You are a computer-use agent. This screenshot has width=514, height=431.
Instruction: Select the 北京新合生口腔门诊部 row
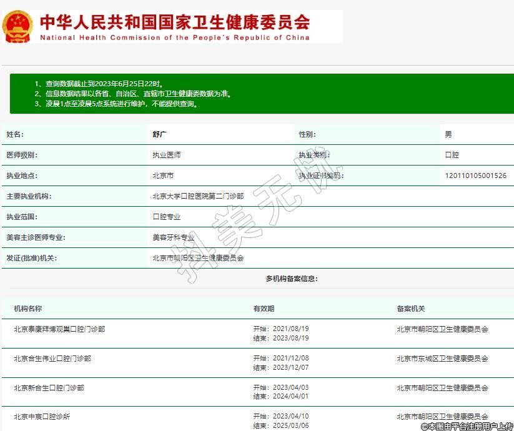49,388
